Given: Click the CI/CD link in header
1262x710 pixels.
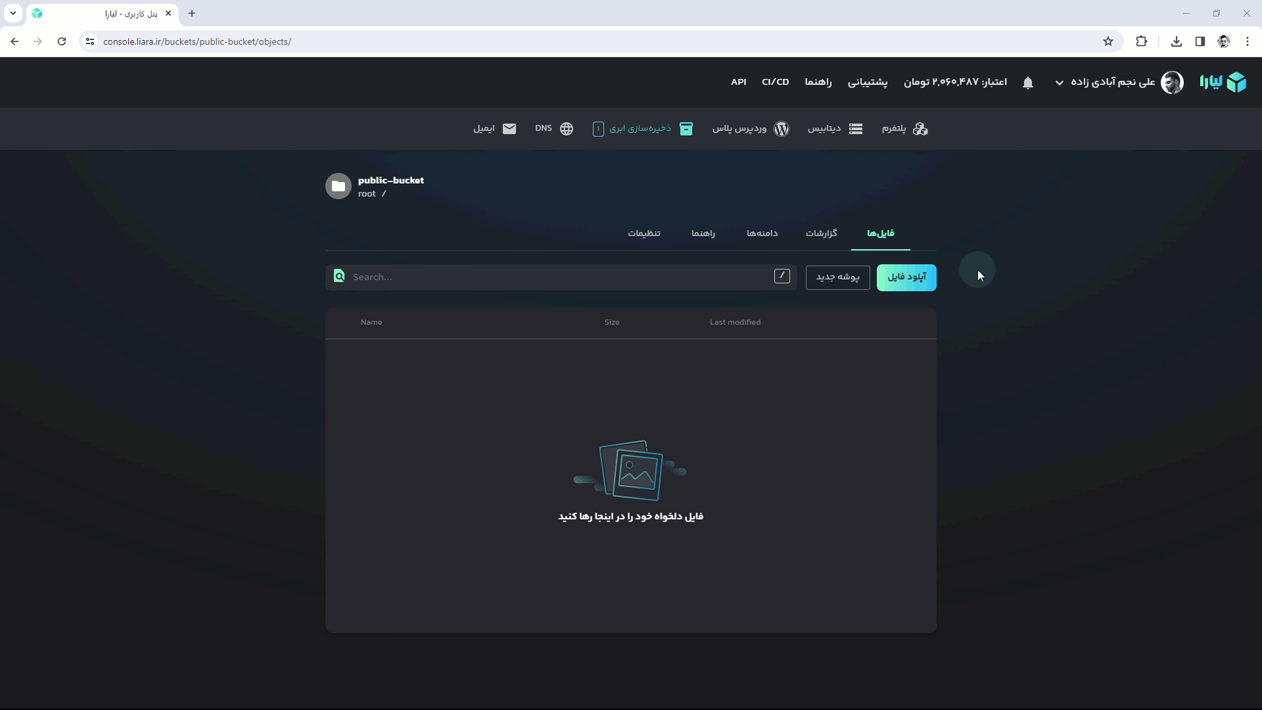Looking at the screenshot, I should [775, 82].
